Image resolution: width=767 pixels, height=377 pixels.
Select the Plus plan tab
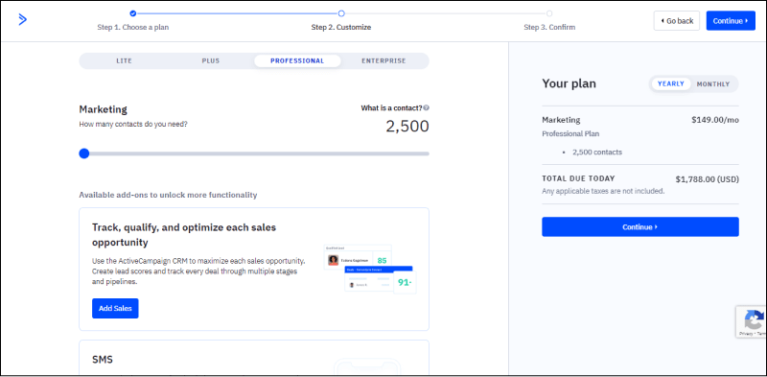211,61
